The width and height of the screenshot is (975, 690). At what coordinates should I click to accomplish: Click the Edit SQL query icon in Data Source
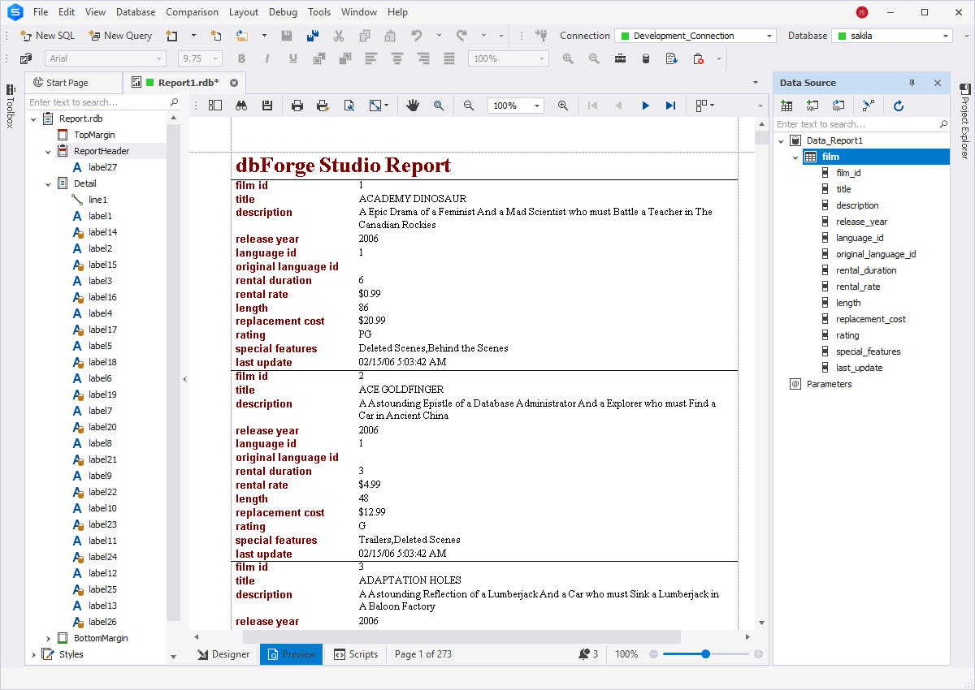(x=838, y=106)
